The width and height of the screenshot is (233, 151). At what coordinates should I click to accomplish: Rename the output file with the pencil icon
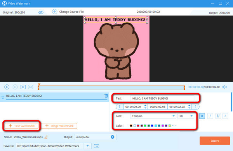point(46,137)
